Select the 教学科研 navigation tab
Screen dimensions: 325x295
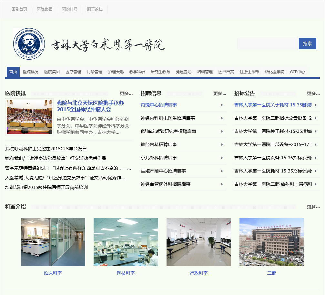coord(137,72)
